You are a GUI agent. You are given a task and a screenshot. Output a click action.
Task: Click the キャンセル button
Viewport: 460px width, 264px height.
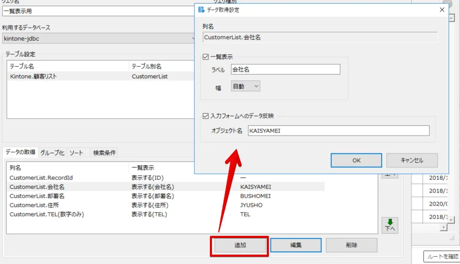(x=412, y=160)
